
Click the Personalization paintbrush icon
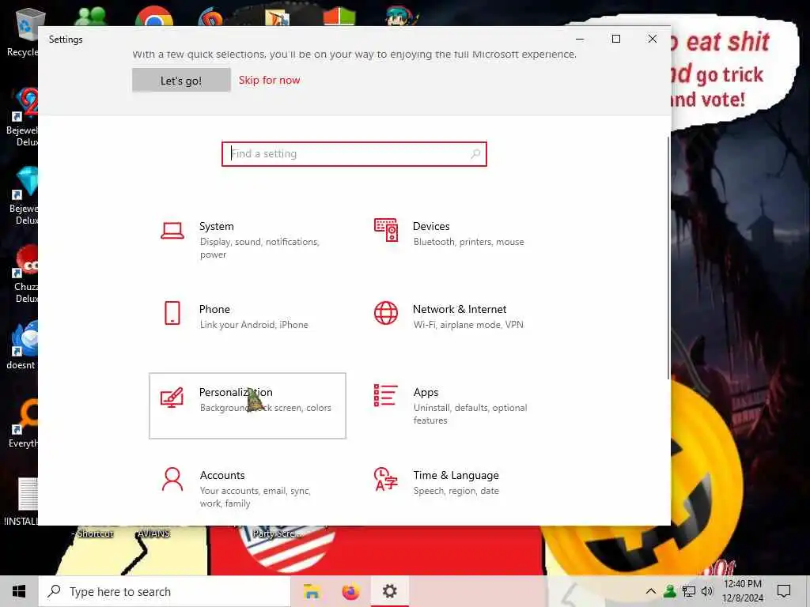tap(172, 397)
